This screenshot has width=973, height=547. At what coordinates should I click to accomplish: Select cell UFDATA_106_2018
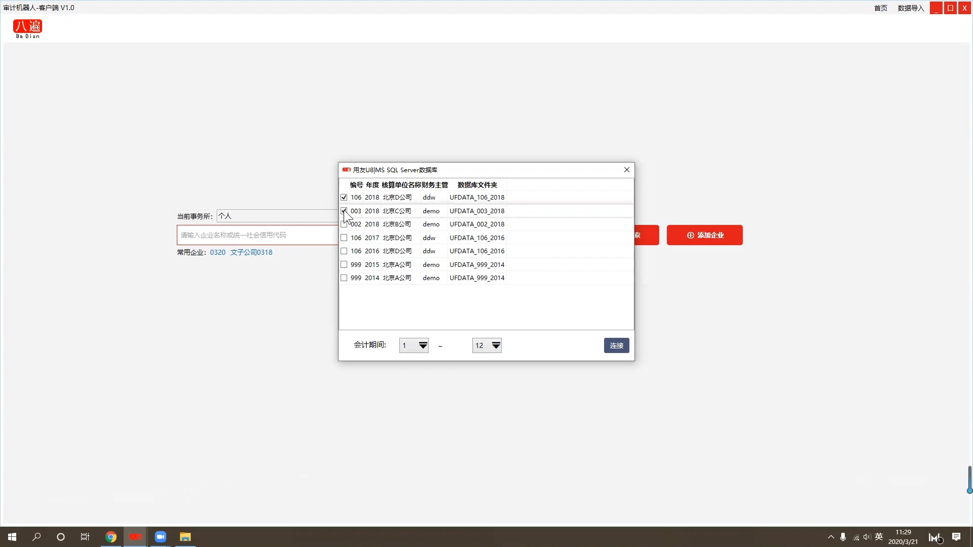(x=477, y=198)
